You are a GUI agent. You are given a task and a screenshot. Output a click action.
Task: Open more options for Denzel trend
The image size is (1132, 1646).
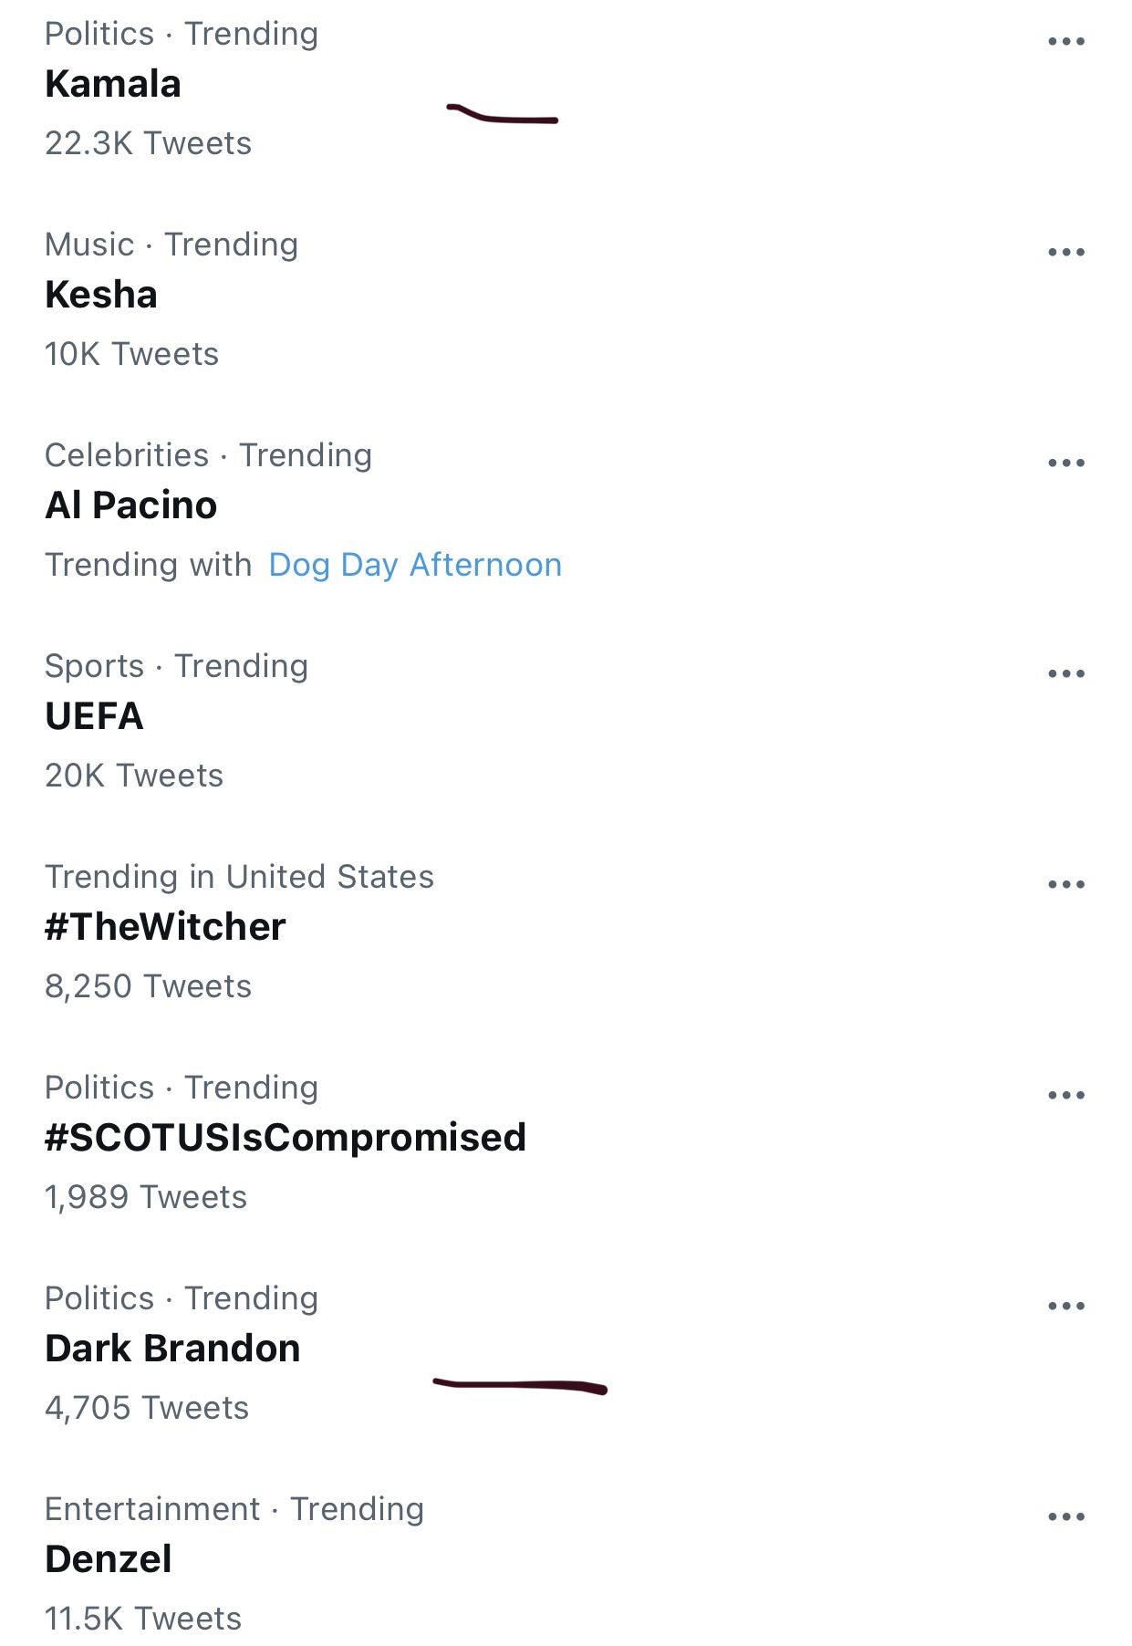(1065, 1516)
